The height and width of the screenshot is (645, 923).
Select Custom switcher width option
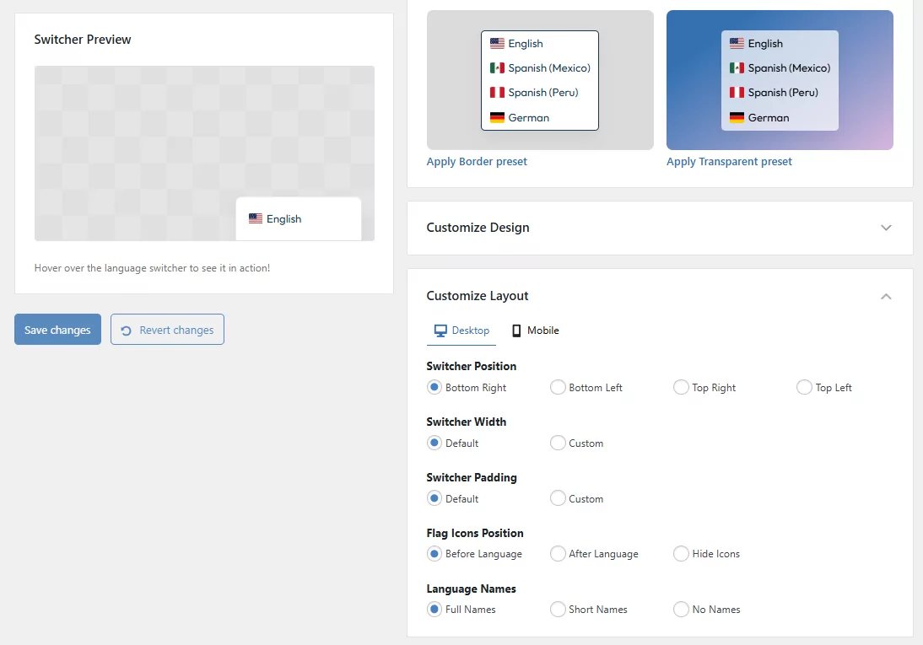pos(558,443)
